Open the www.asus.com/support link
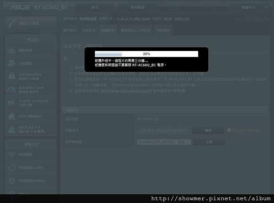 click(126, 91)
